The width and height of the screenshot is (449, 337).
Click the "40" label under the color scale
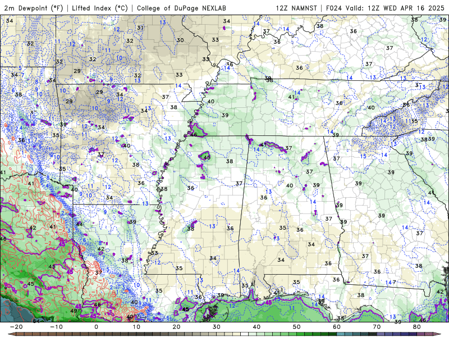[x=256, y=327]
